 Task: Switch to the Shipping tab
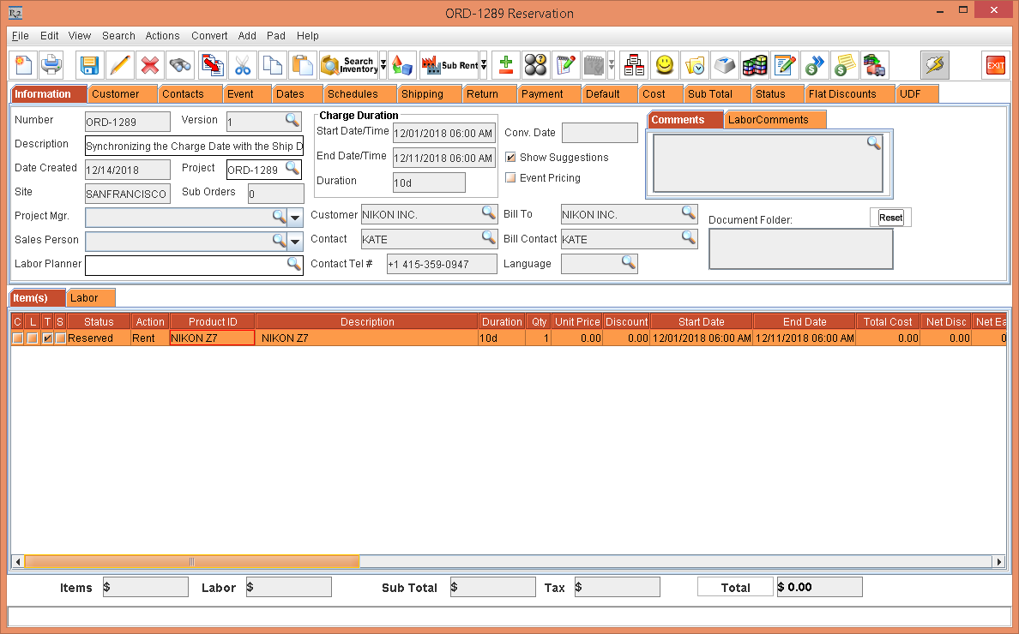tap(422, 94)
